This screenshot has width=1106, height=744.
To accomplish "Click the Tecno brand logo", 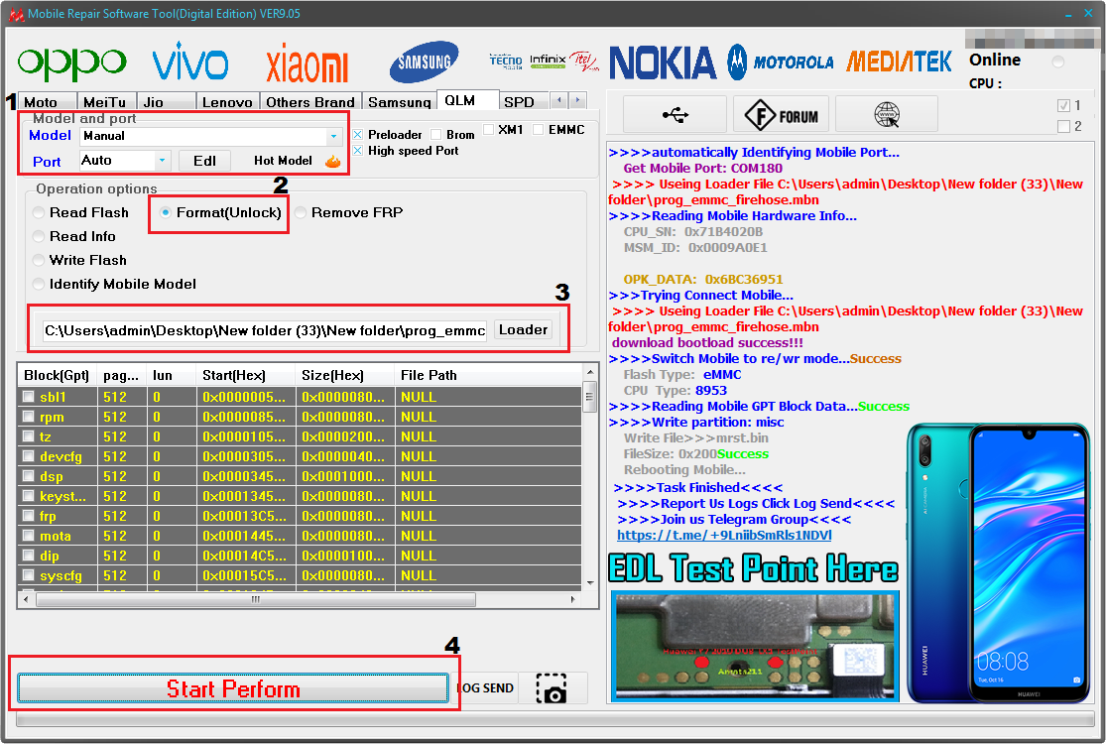I will (x=506, y=62).
